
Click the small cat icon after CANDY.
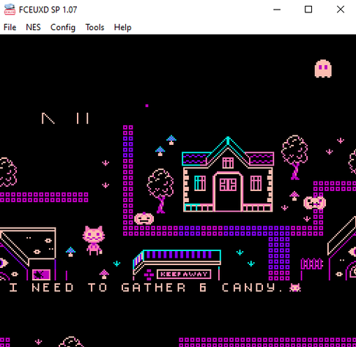click(295, 288)
